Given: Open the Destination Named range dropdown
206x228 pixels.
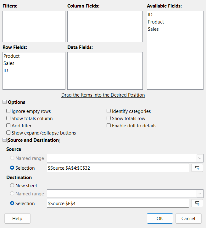Looking at the screenshot, I should (199, 194).
